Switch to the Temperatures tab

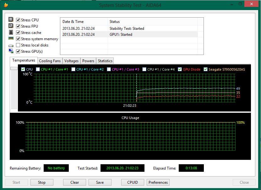pos(24,60)
